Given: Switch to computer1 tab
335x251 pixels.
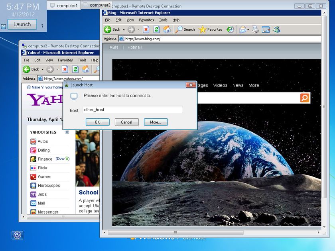Looking at the screenshot, I should click(64, 6).
